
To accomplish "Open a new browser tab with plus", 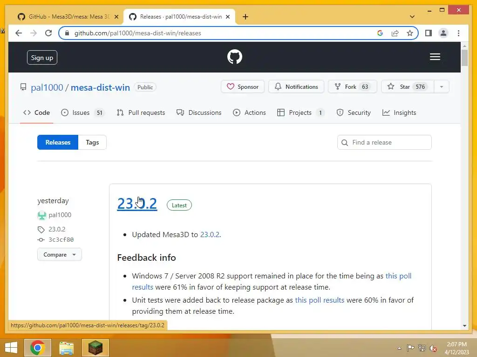I will point(245,17).
